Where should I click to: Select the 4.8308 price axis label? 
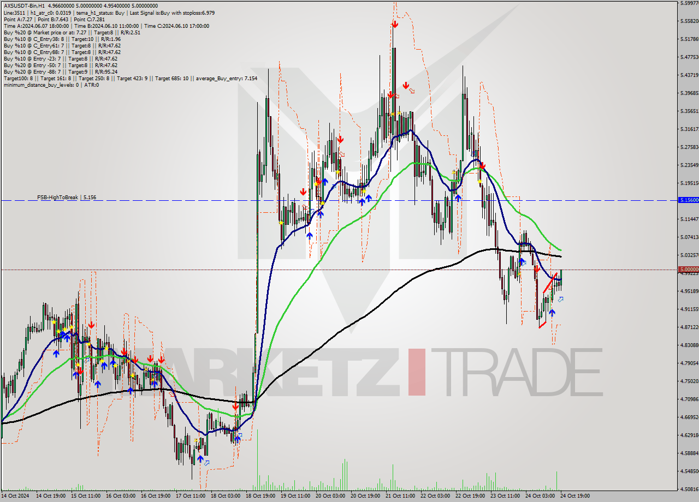coord(689,345)
